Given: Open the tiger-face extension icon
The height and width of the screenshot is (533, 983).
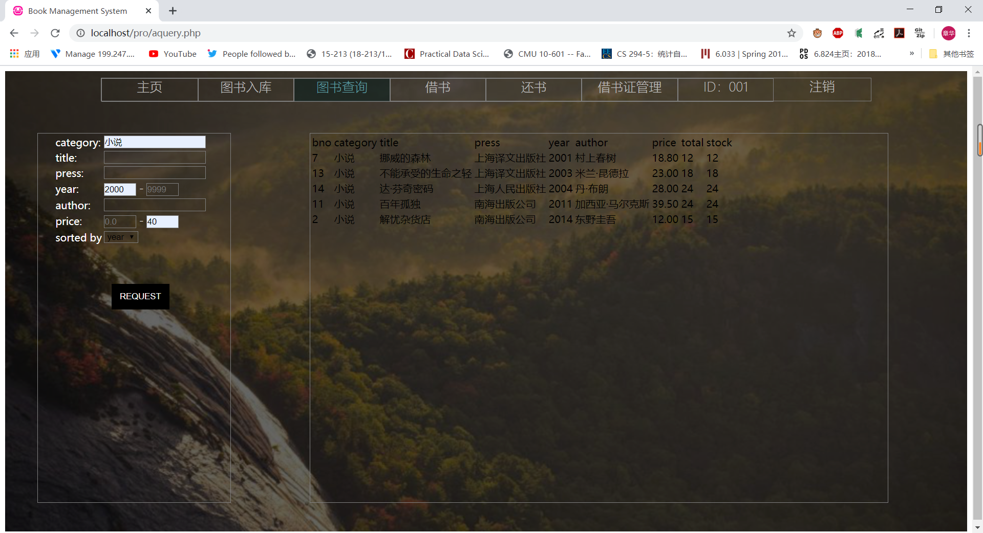Looking at the screenshot, I should point(817,33).
